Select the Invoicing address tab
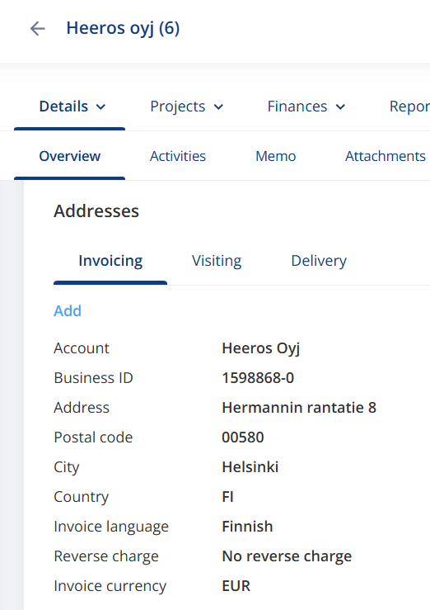 [110, 261]
